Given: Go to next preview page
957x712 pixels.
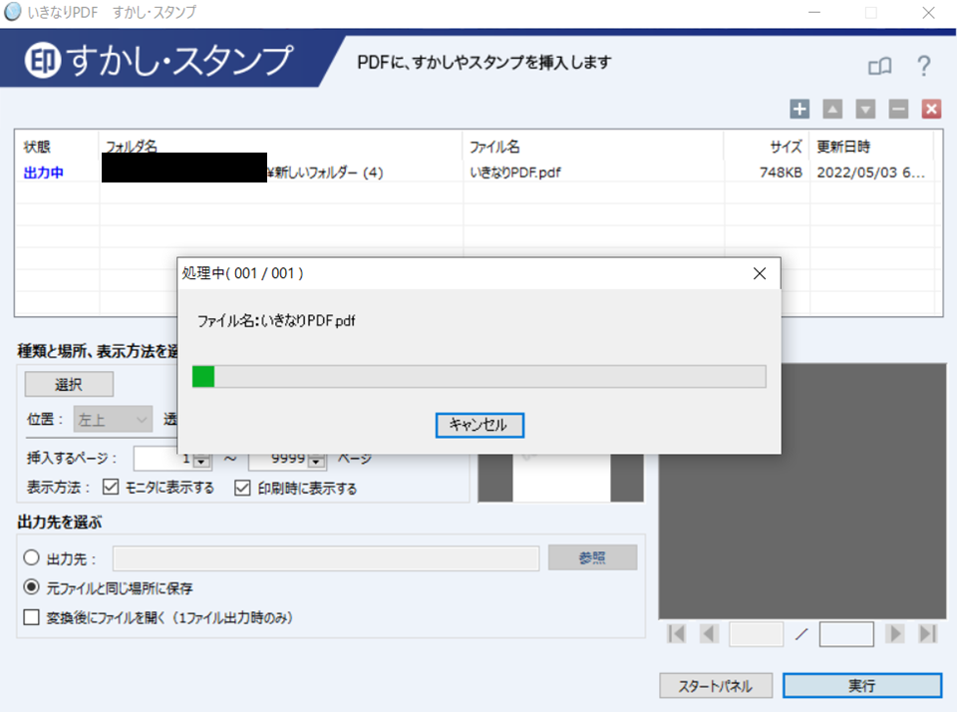Looking at the screenshot, I should [x=895, y=633].
